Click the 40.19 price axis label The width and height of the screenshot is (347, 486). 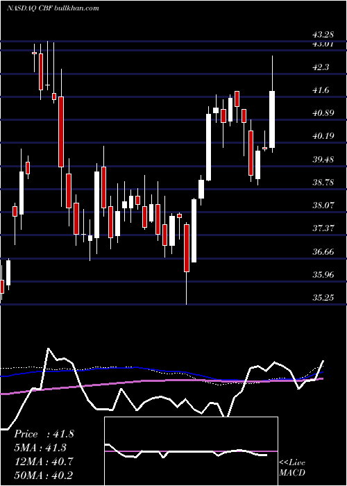coord(323,136)
